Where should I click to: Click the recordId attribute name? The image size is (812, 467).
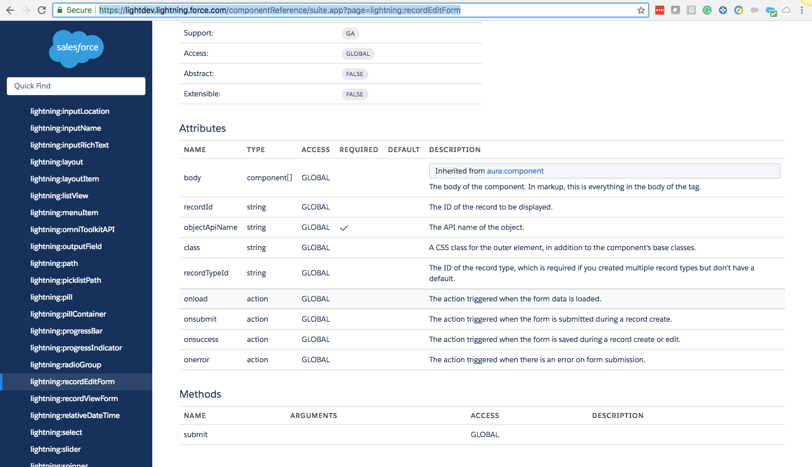pos(198,207)
